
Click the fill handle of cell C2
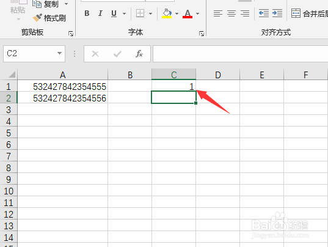tap(195, 103)
